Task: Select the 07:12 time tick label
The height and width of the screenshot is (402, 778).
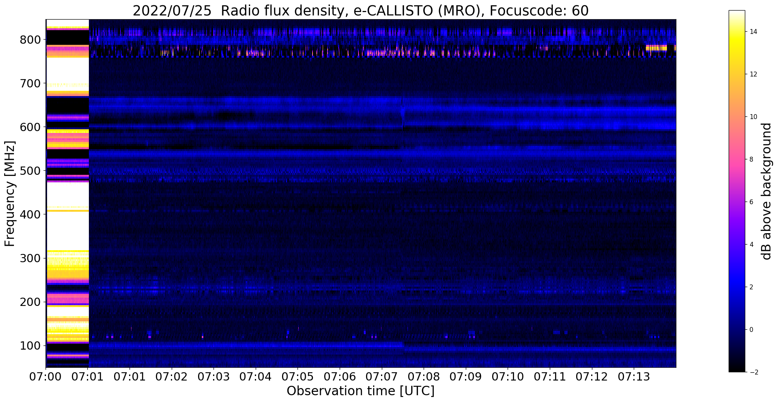Action: coord(592,377)
